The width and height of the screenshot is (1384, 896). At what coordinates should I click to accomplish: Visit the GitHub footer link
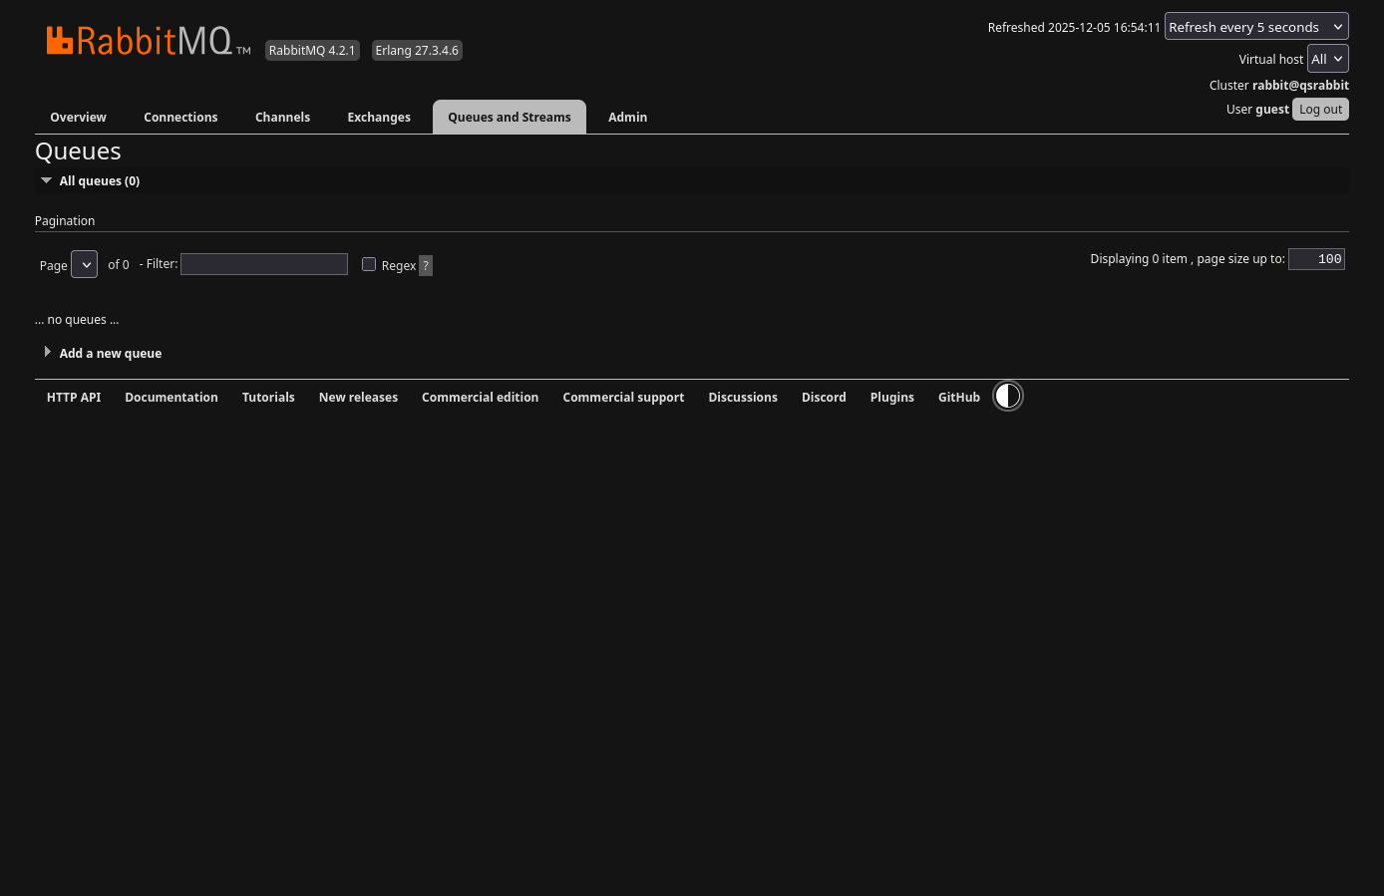958,398
